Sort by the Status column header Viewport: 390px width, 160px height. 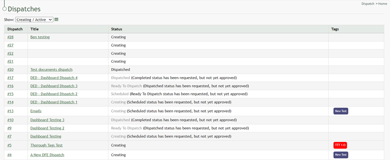pos(116,29)
